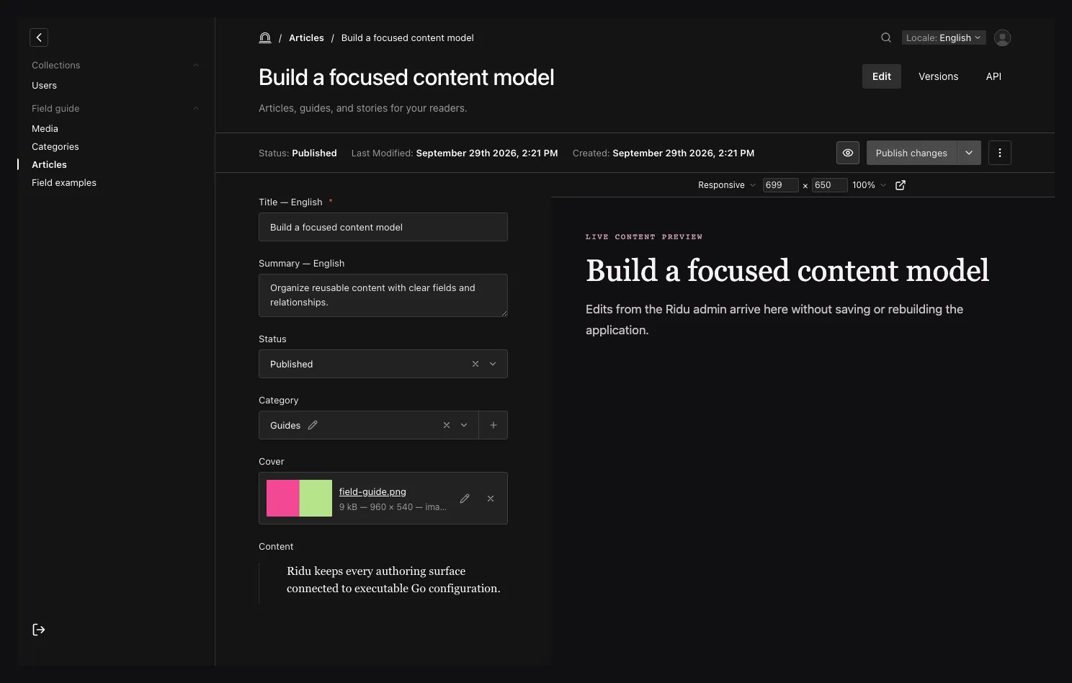Screen dimensions: 1072x683
Task: Go to Media in the sidebar
Action: click(45, 128)
